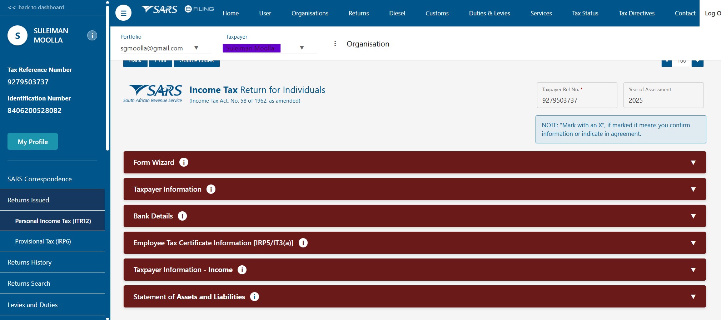Show info for Bank Details section
The height and width of the screenshot is (320, 721).
[x=182, y=216]
